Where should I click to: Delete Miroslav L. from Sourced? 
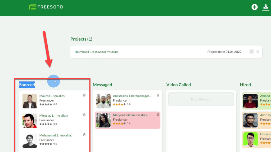pyautogui.click(x=84, y=115)
